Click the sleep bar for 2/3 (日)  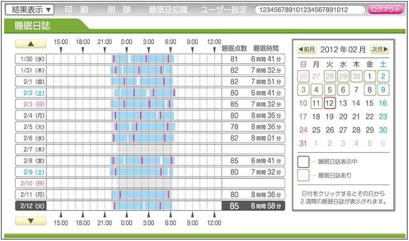(142, 104)
